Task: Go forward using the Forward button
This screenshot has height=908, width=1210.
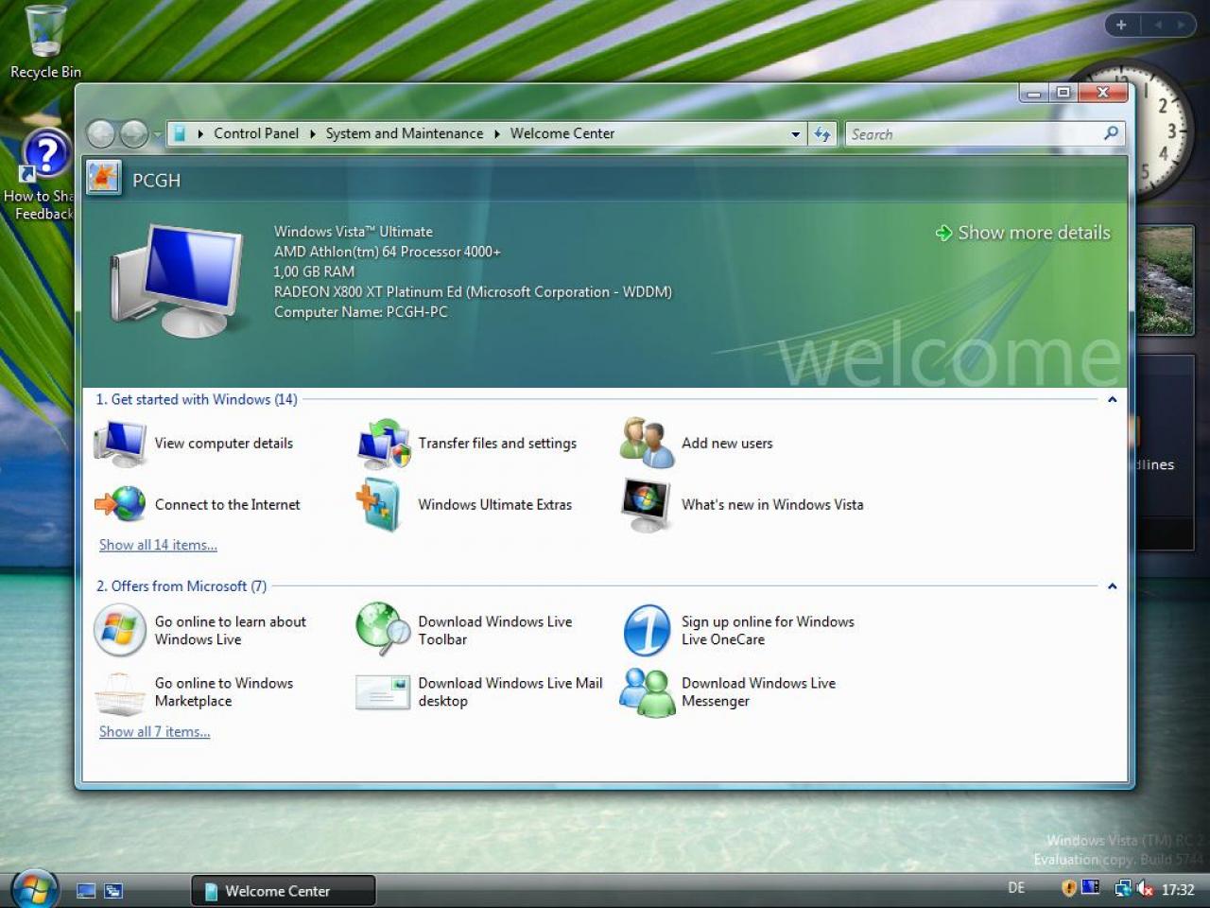Action: tap(133, 134)
